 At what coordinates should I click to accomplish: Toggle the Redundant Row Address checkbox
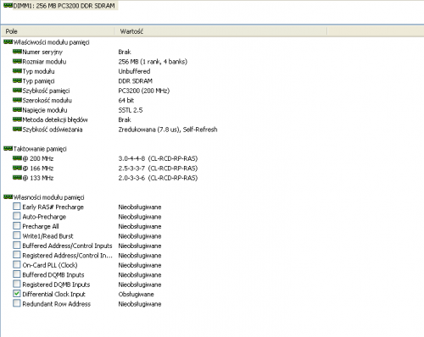17,303
